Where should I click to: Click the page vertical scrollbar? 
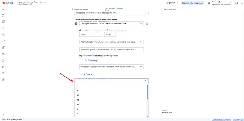(243, 51)
